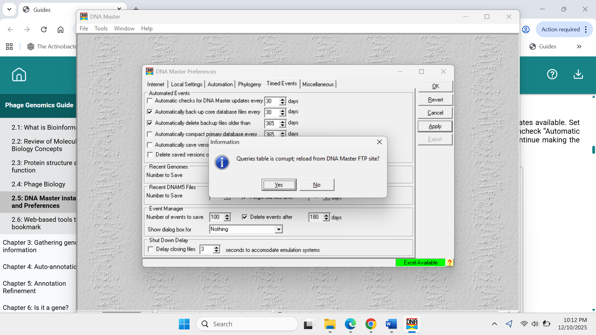This screenshot has width=596, height=335.
Task: Open the browser tab list dropdown arrow
Action: (x=9, y=9)
